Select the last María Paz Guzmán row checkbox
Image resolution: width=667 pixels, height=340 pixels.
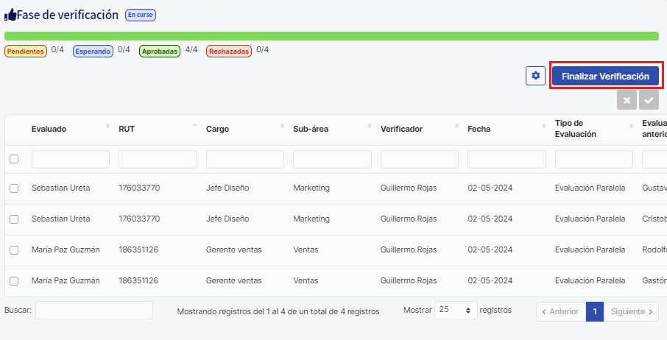[14, 280]
